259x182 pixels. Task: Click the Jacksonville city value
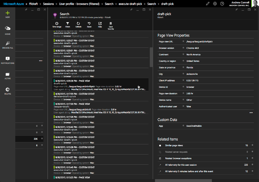point(192,74)
